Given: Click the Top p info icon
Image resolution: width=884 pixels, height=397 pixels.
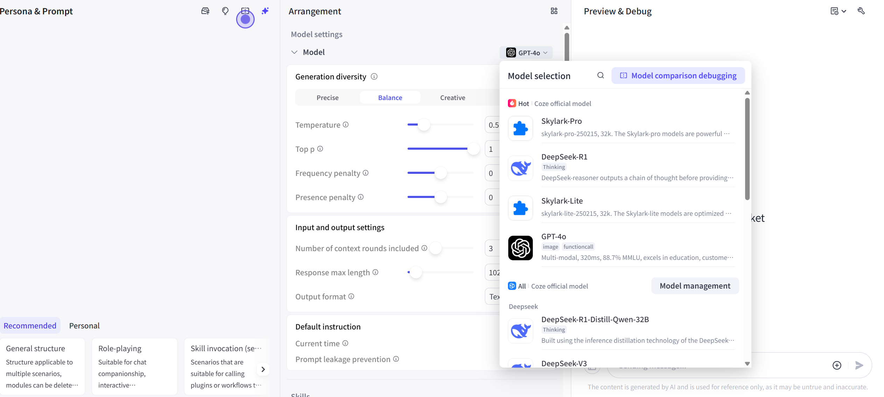Looking at the screenshot, I should 320,149.
